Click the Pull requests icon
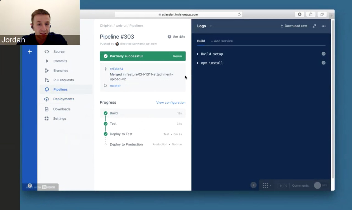 pos(47,80)
